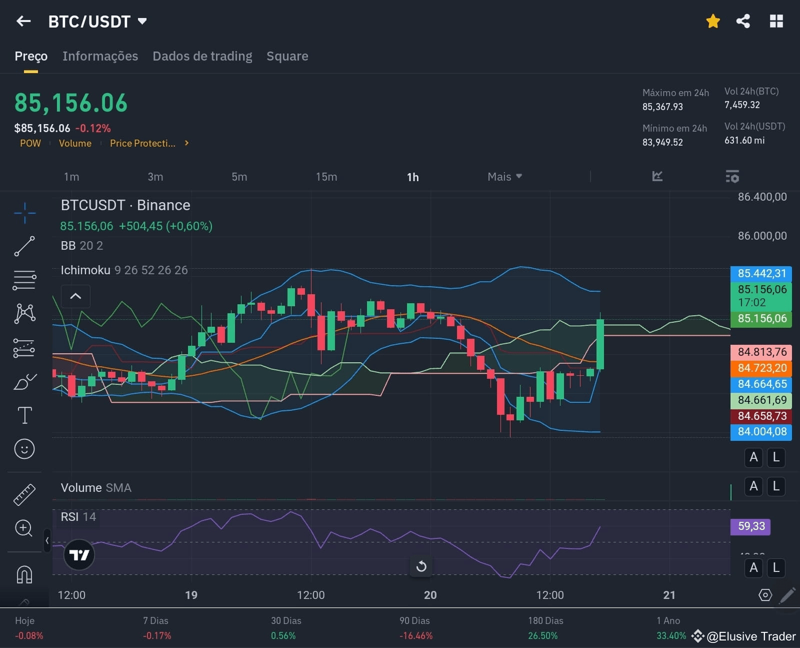Expand the drawing toolbar side handle

click(x=47, y=540)
